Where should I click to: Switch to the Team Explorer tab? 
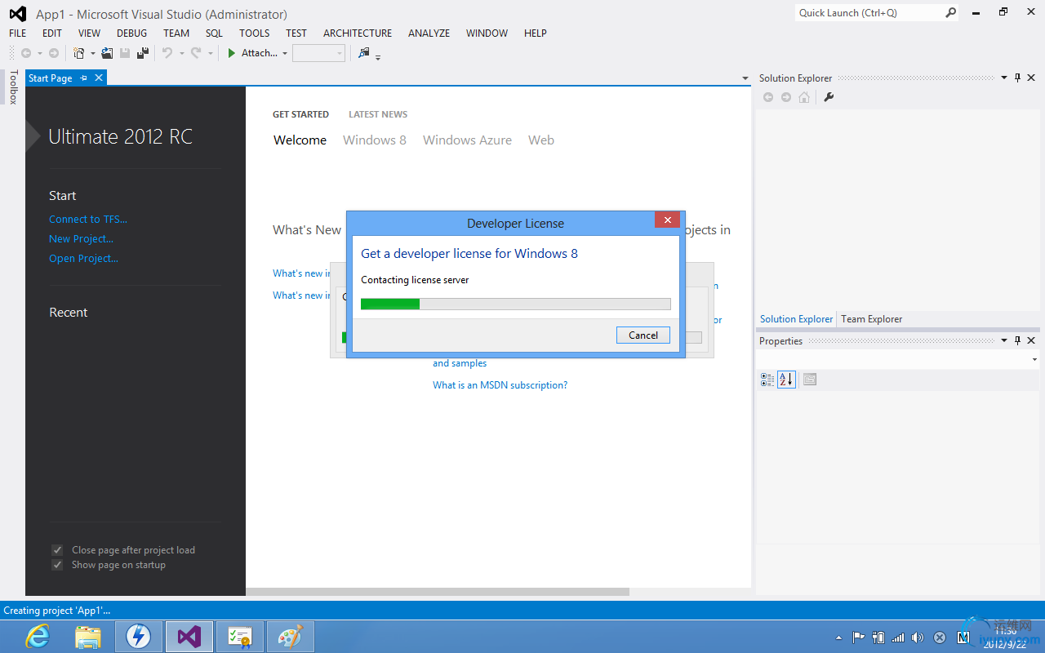pyautogui.click(x=871, y=319)
